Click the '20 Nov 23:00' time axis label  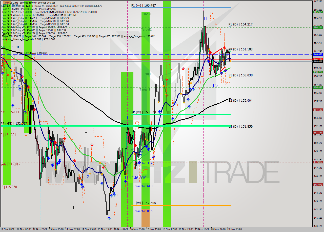[x=234, y=229]
